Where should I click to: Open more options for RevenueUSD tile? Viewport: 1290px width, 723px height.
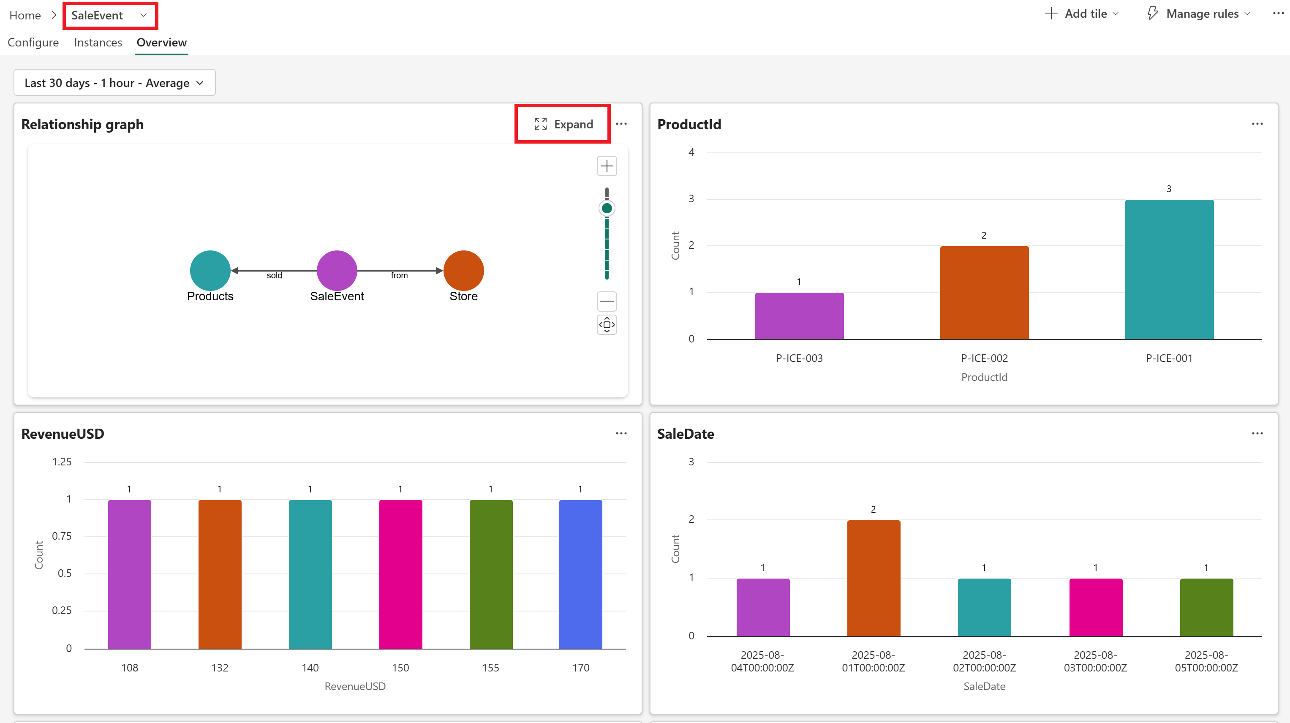[621, 433]
